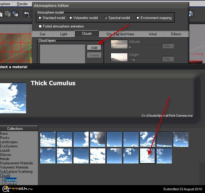Select the fully overcast dark grey sky thumbnail
The image size is (205, 193).
pyautogui.click(x=164, y=139)
